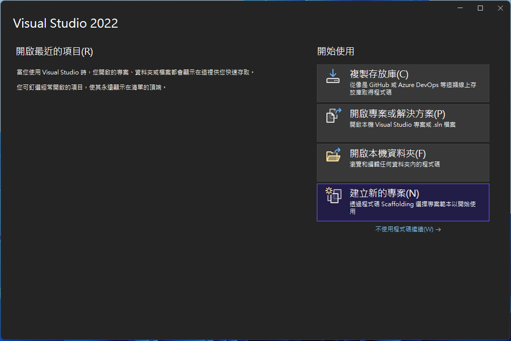Image resolution: width=511 pixels, height=341 pixels.
Task: Maximize the Visual Studio 2022 window
Action: [x=480, y=8]
